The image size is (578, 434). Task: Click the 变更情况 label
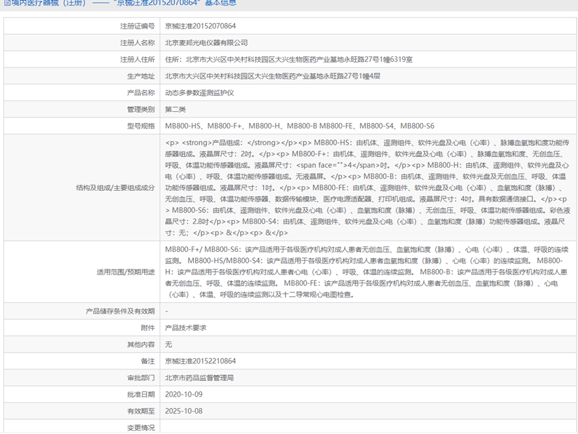click(x=141, y=428)
